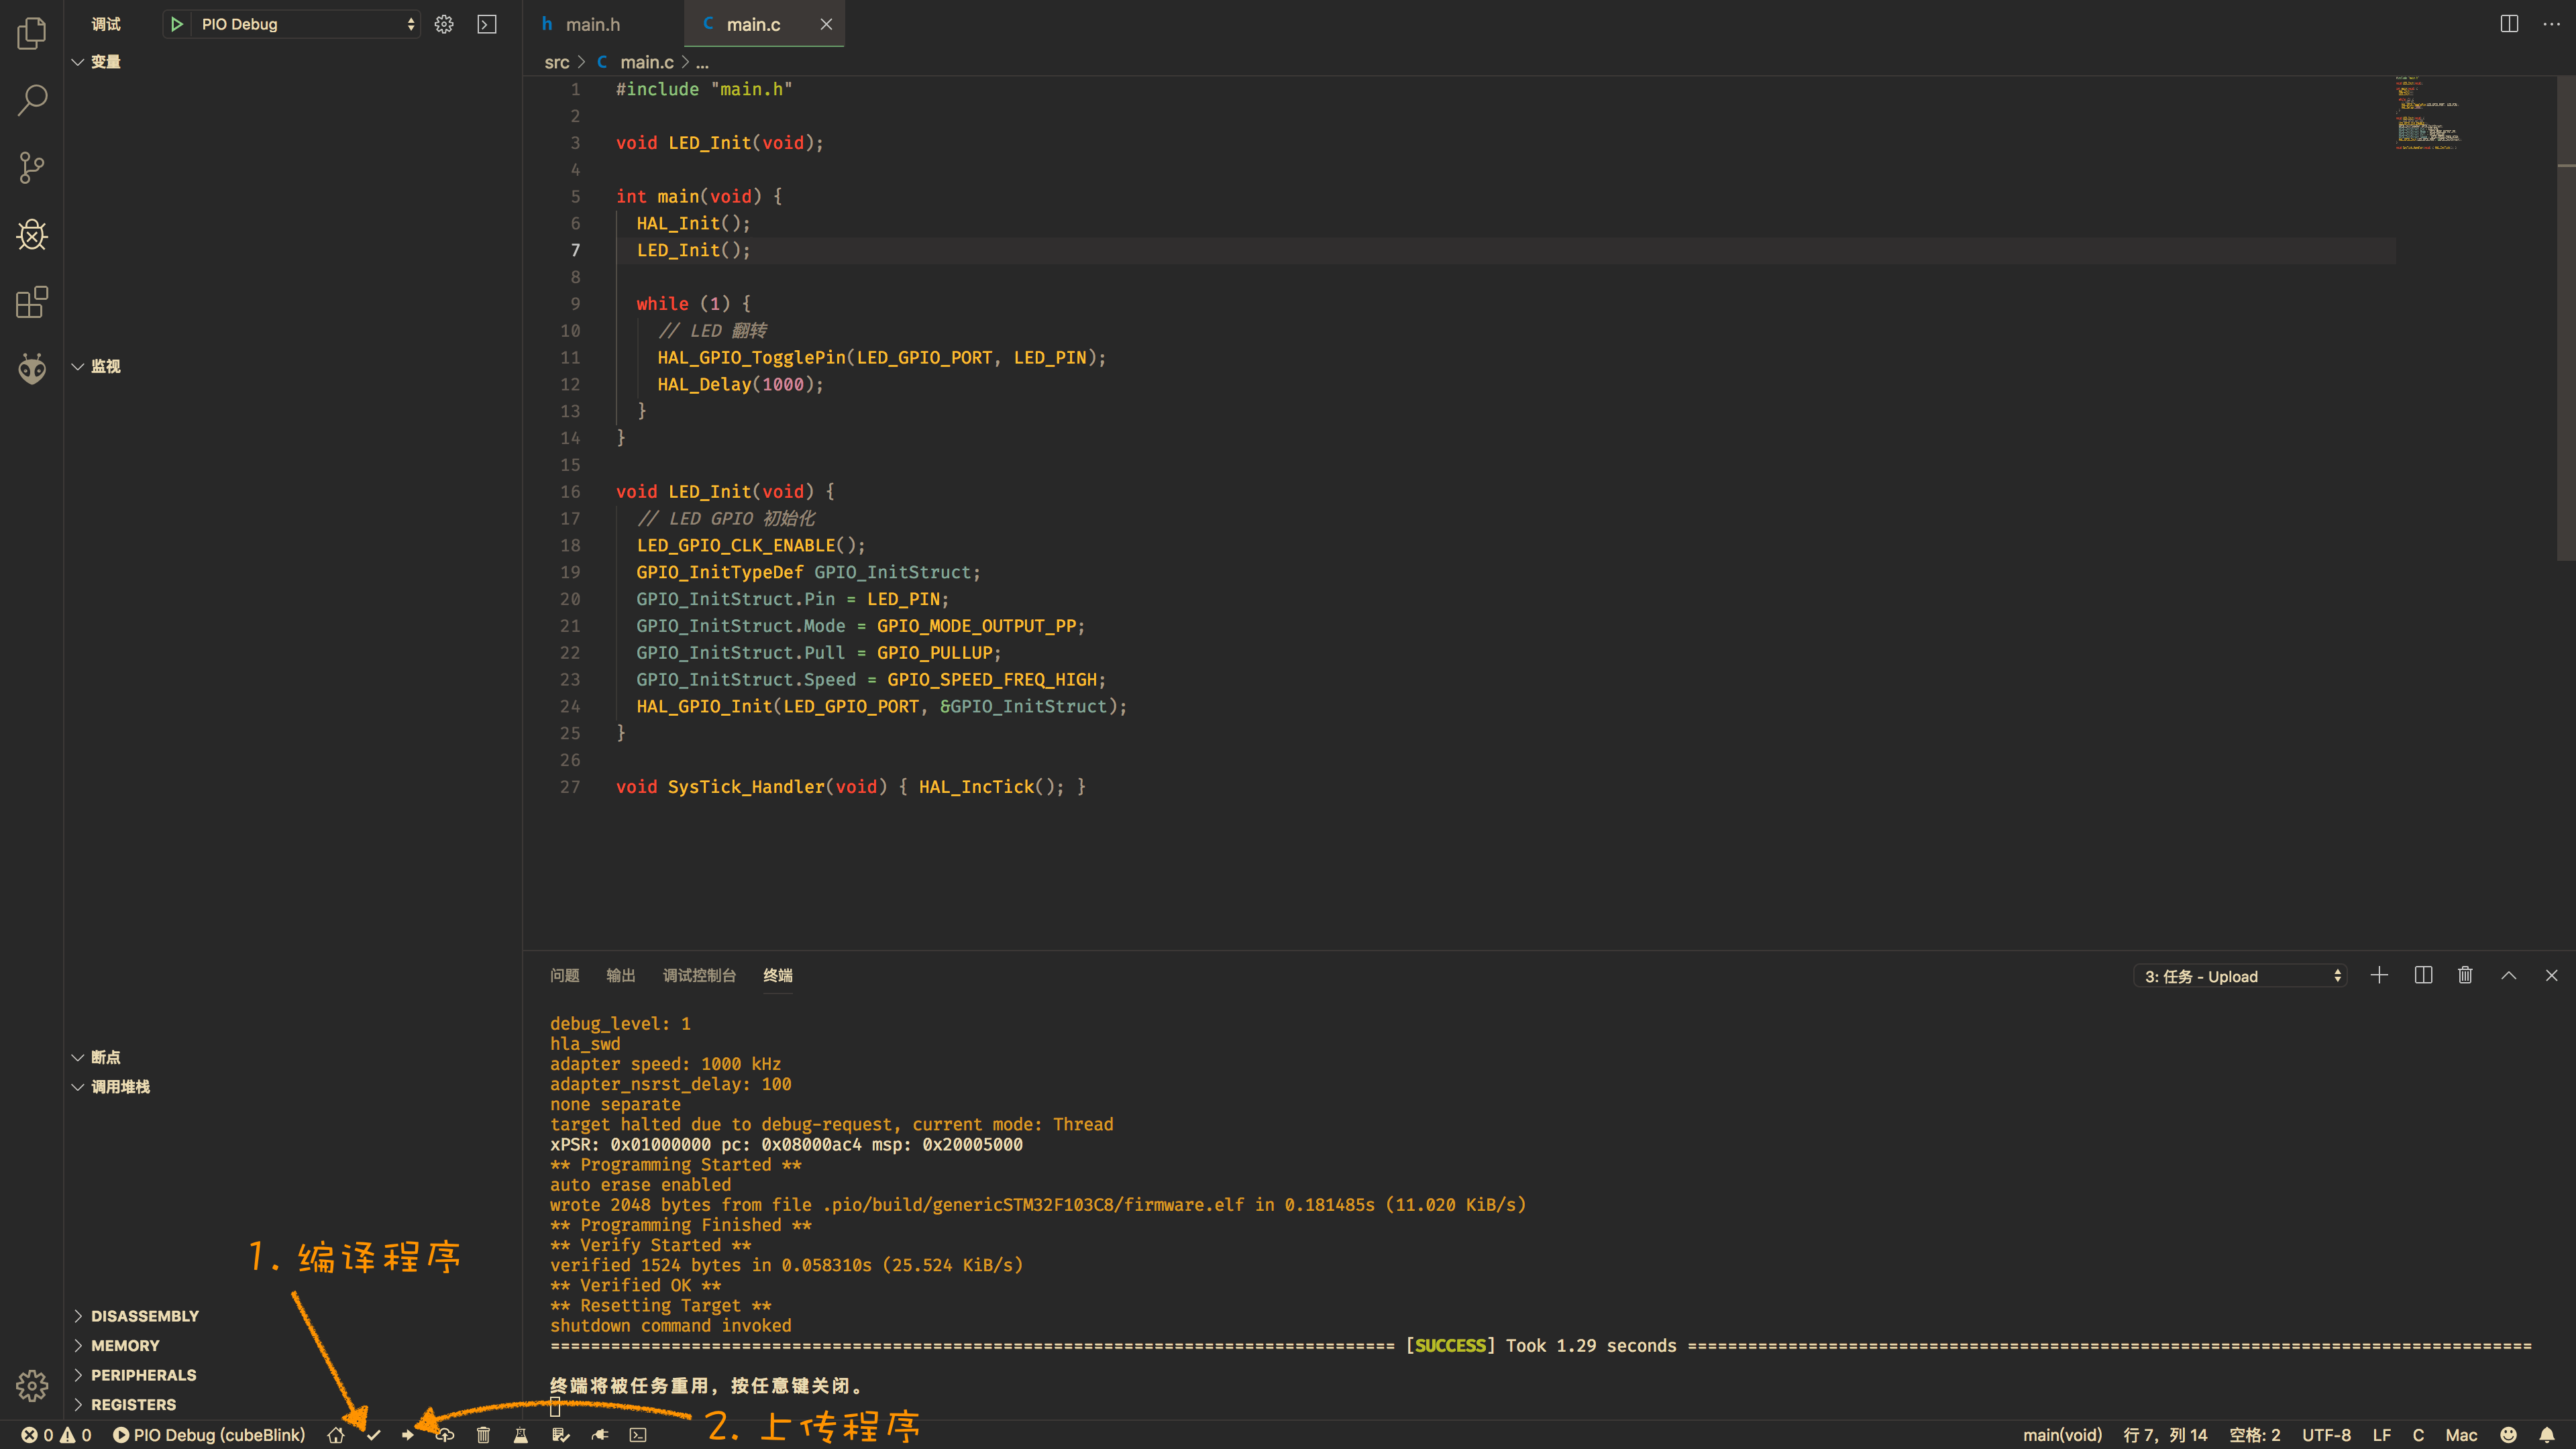2576x1449 pixels.
Task: Switch to the 问题 (Problems) panel tab
Action: click(x=565, y=975)
